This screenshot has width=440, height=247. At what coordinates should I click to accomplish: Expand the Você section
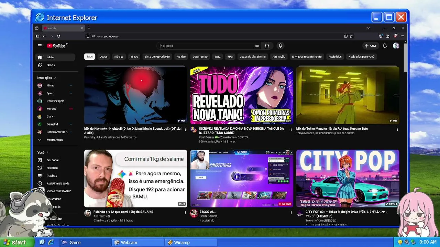(x=43, y=152)
